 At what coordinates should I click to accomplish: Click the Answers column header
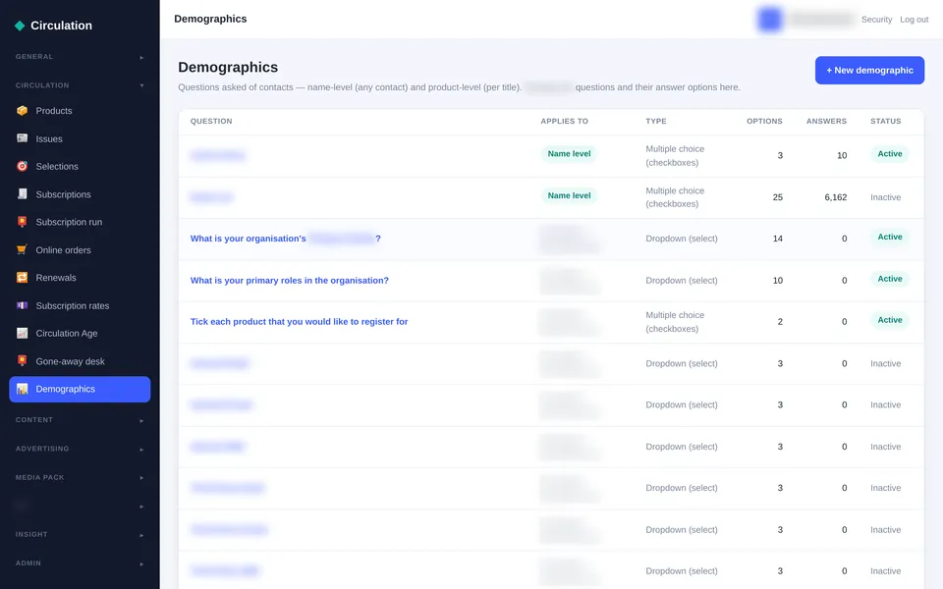(826, 121)
